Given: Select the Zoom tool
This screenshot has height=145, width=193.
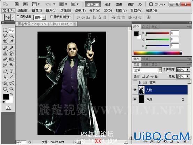Looking at the screenshot, I should pyautogui.click(x=11, y=89).
